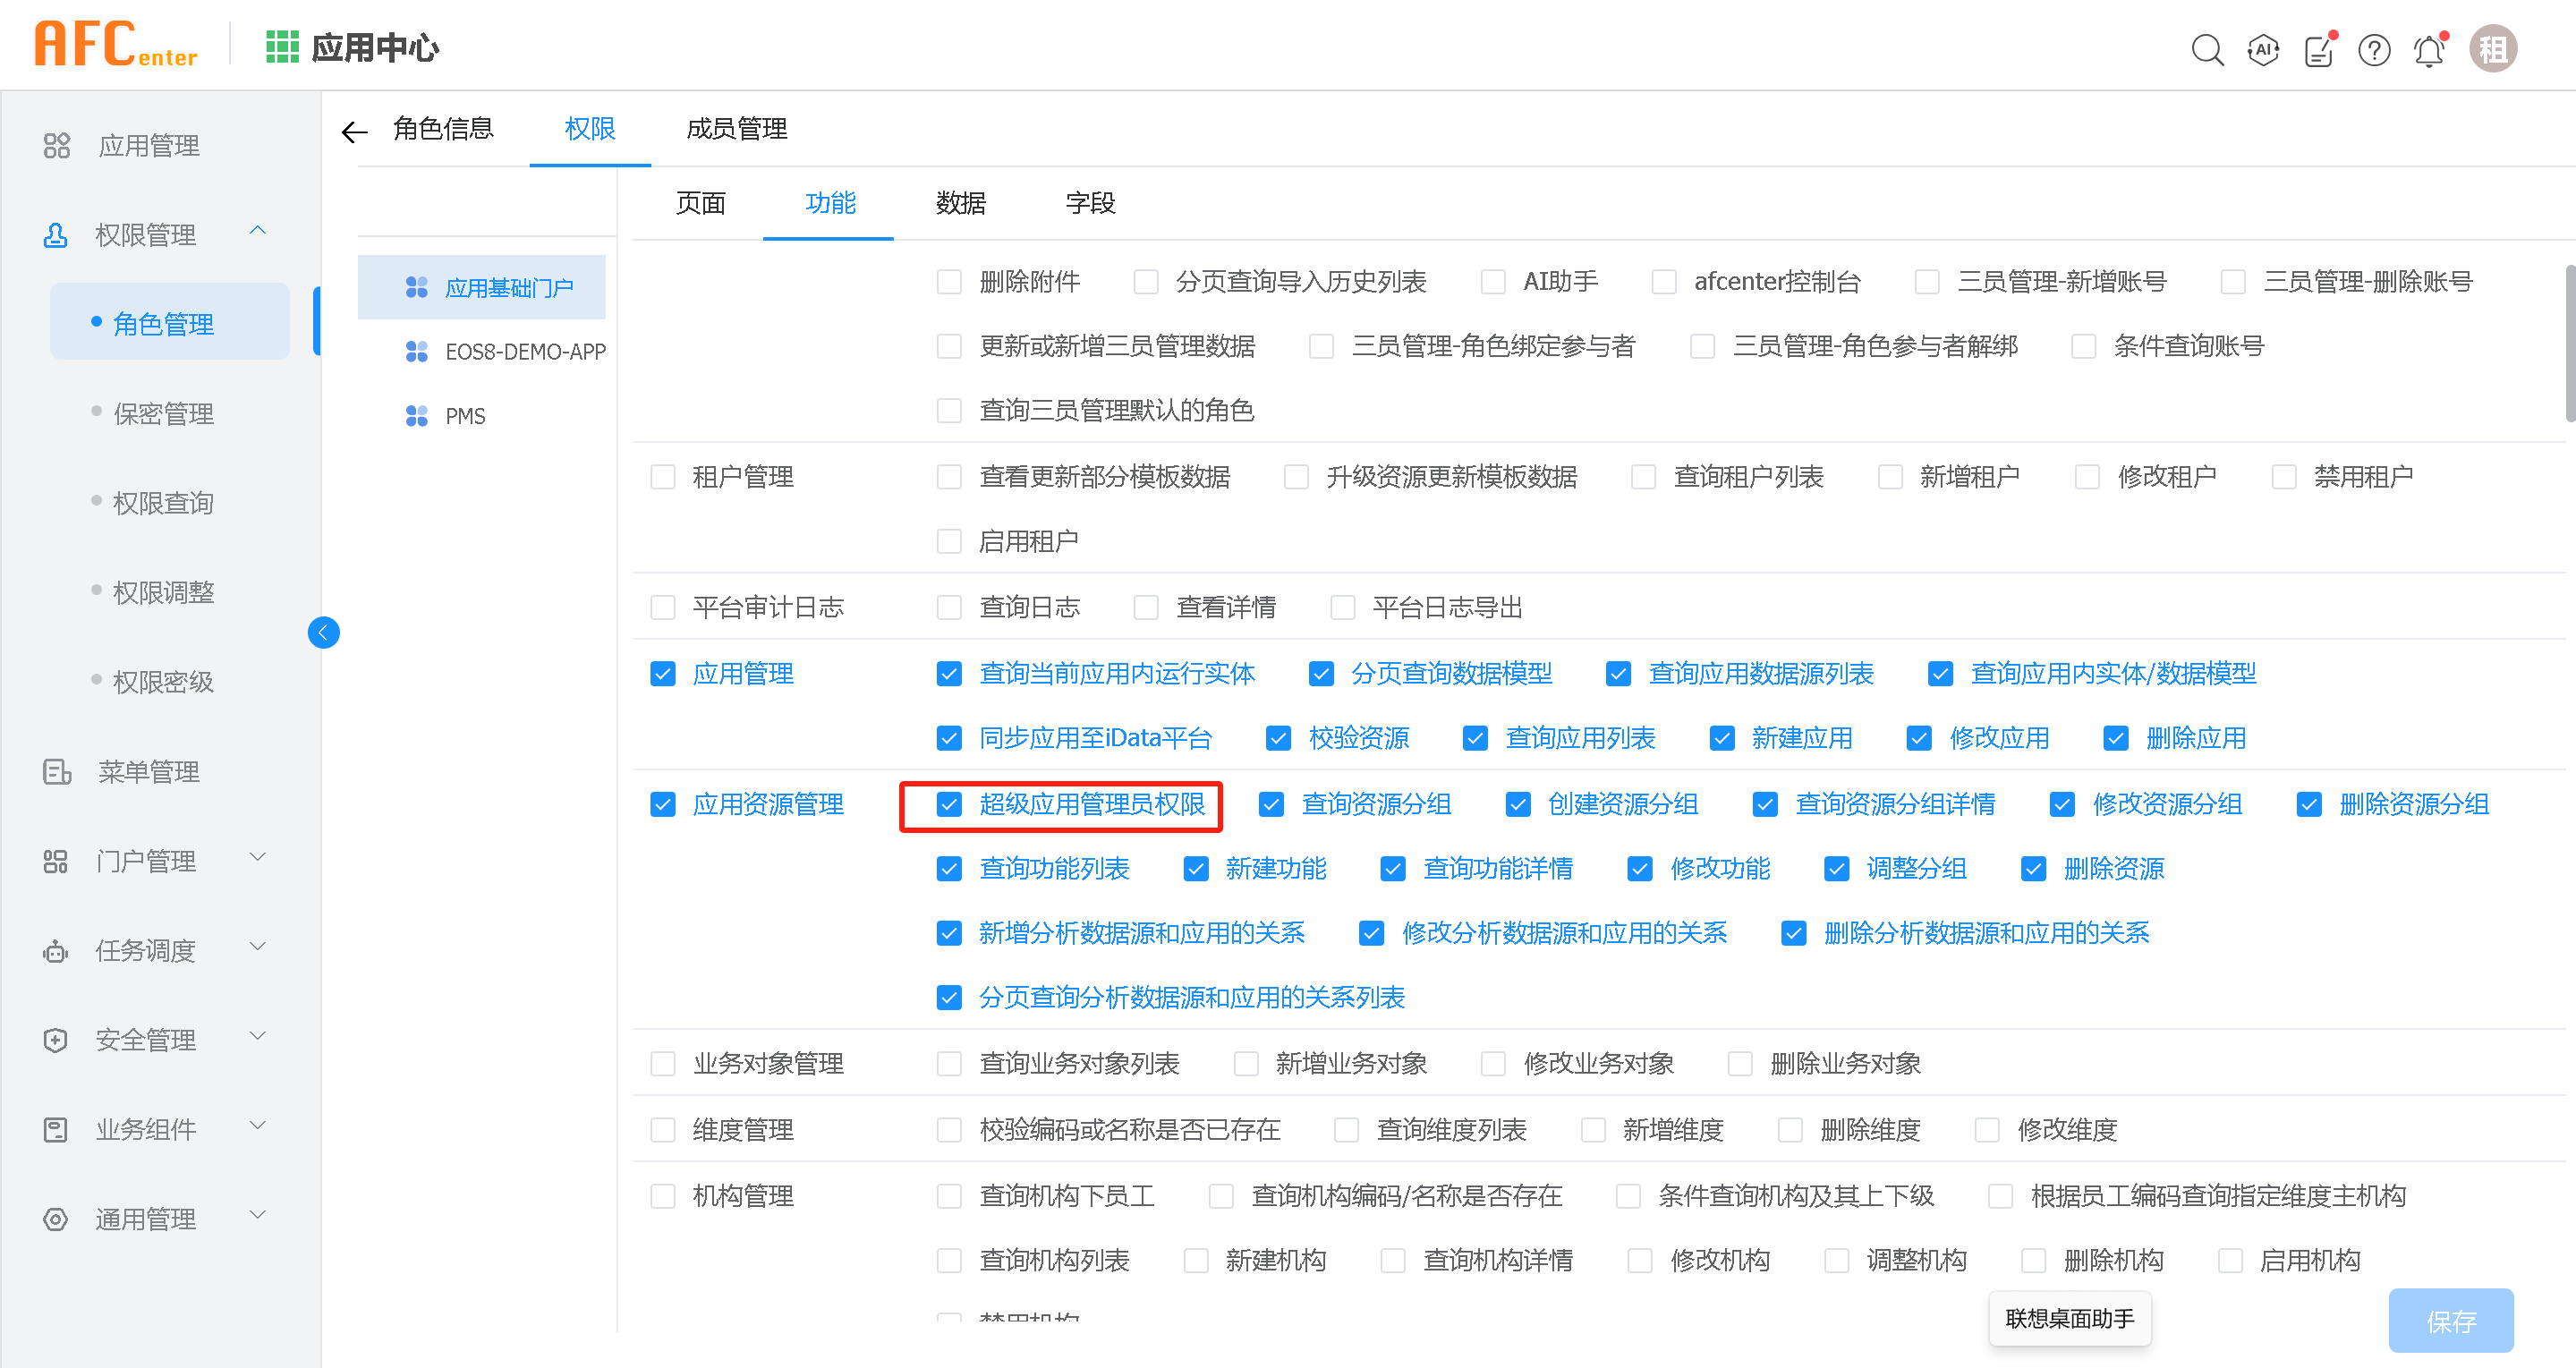
Task: Enable the 租户管理 permission checkbox
Action: coord(663,476)
